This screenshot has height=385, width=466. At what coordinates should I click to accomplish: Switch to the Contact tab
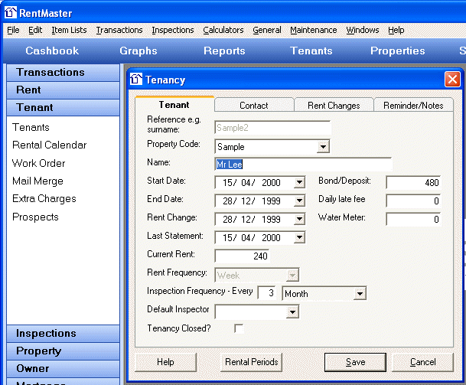click(x=254, y=106)
